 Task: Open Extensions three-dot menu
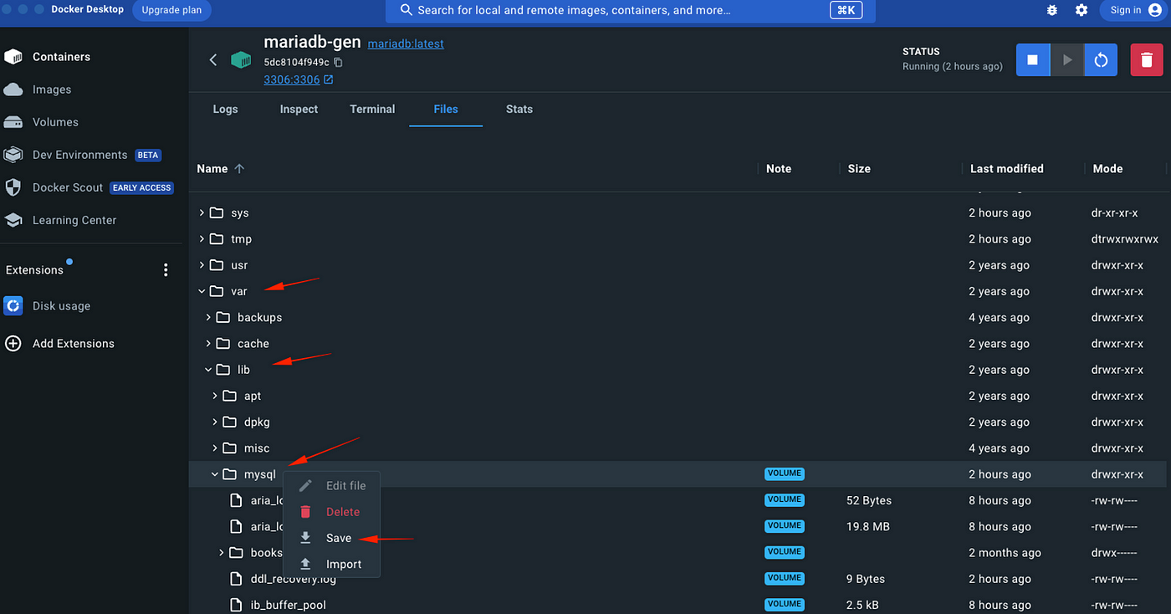pos(166,269)
